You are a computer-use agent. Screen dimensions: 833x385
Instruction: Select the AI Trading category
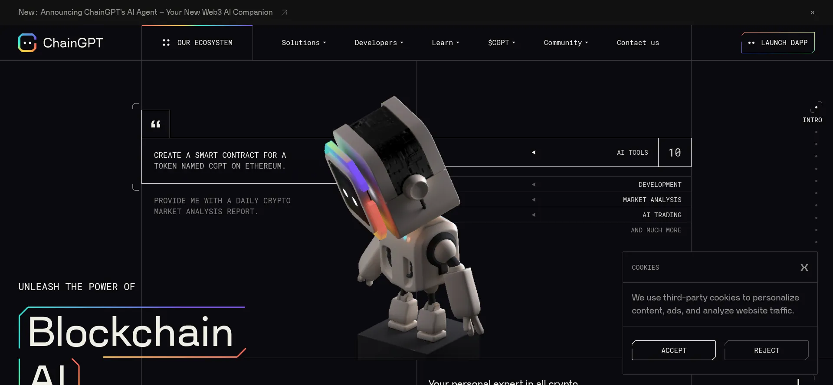662,215
